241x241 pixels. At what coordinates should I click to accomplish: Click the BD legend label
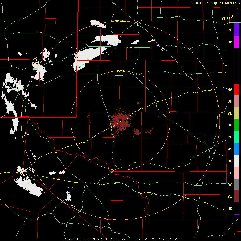[x=230, y=114]
